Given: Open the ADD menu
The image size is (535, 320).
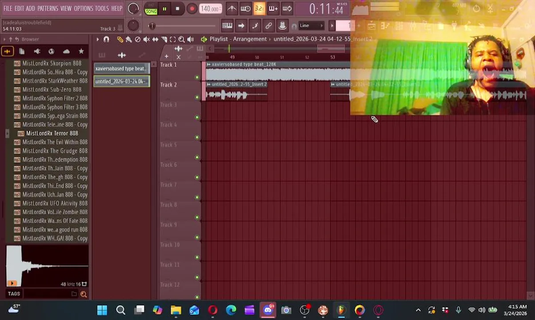Looking at the screenshot, I should [30, 8].
